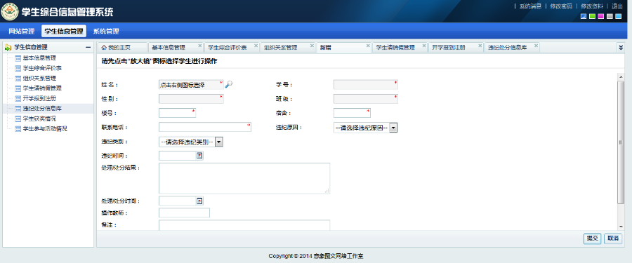Open the calendar picker for 违纪时间

199,156
